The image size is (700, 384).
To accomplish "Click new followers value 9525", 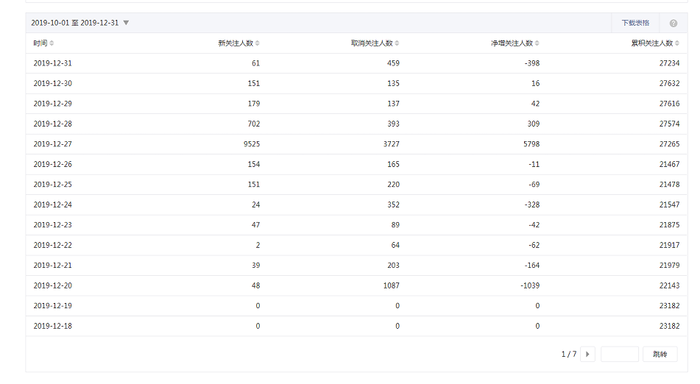I will (x=252, y=144).
